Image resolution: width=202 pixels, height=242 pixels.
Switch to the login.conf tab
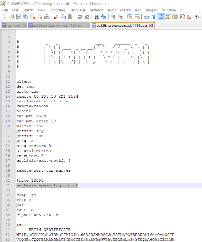click(x=14, y=26)
